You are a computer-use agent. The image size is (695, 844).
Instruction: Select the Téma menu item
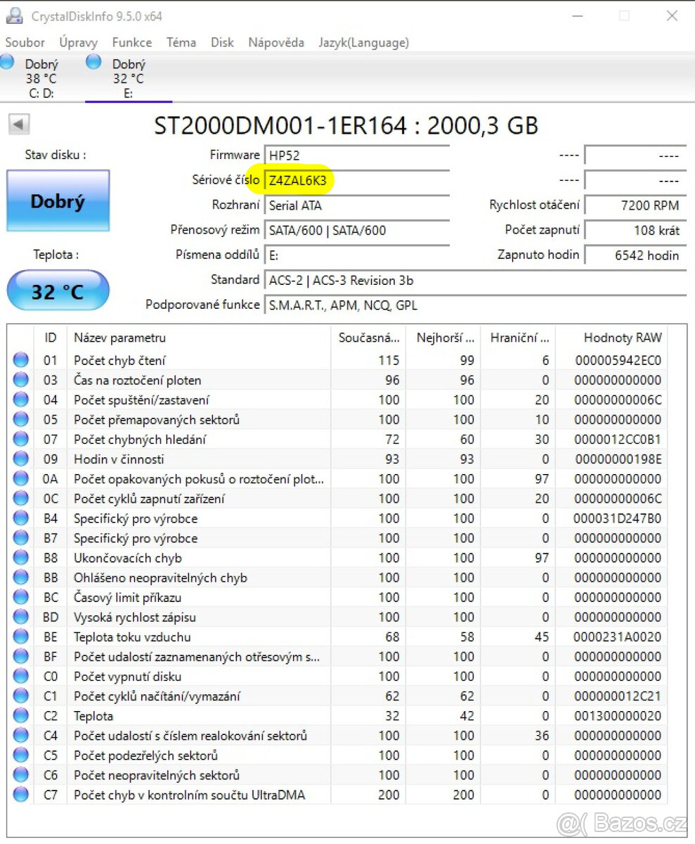click(181, 42)
